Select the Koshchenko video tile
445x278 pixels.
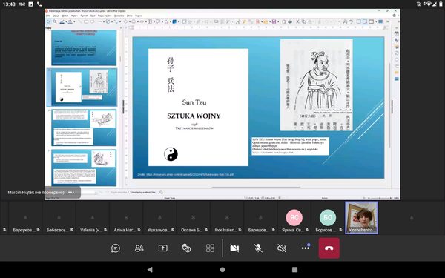tap(361, 218)
